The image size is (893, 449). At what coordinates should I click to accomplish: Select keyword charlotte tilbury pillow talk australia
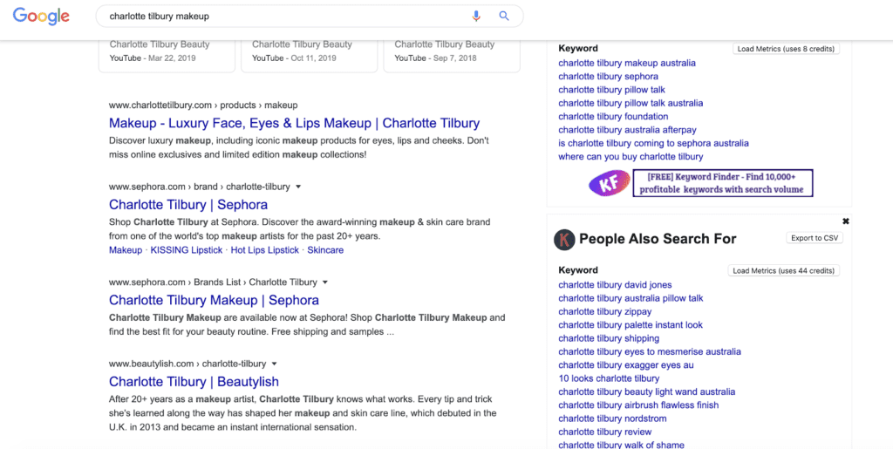click(x=631, y=103)
